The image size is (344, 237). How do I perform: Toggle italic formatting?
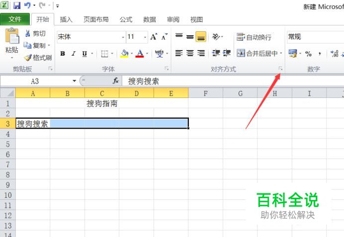[x=74, y=54]
